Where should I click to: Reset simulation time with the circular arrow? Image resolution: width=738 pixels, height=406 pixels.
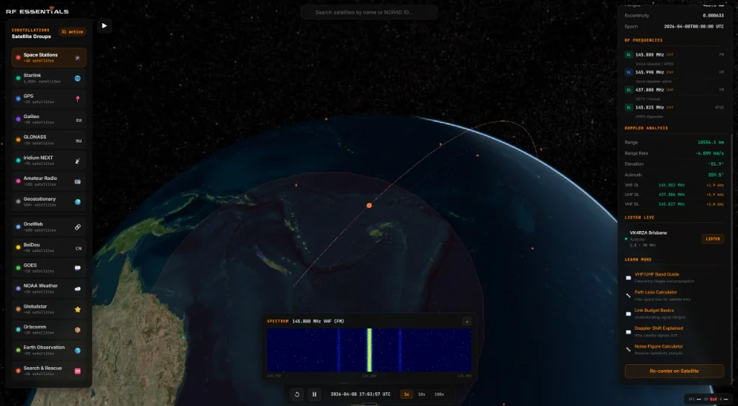point(297,394)
